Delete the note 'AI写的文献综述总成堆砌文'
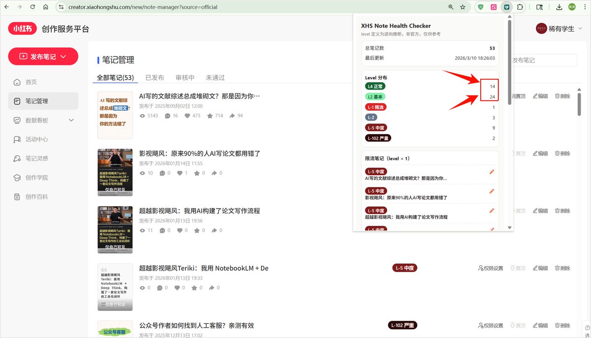The width and height of the screenshot is (591, 338). tap(562, 96)
